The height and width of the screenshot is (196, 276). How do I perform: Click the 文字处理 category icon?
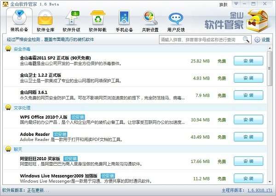pyautogui.click(x=8, y=107)
